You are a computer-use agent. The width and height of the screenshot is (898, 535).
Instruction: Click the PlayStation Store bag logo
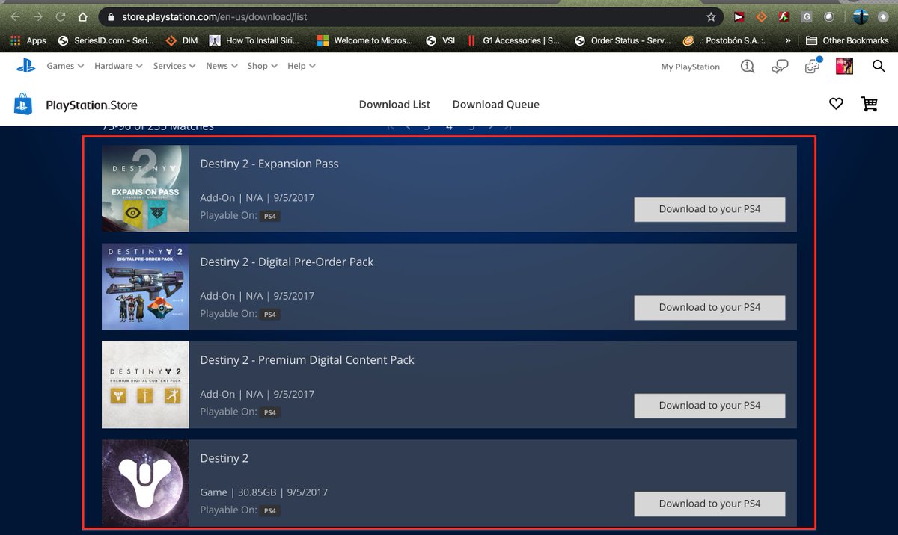click(x=23, y=104)
